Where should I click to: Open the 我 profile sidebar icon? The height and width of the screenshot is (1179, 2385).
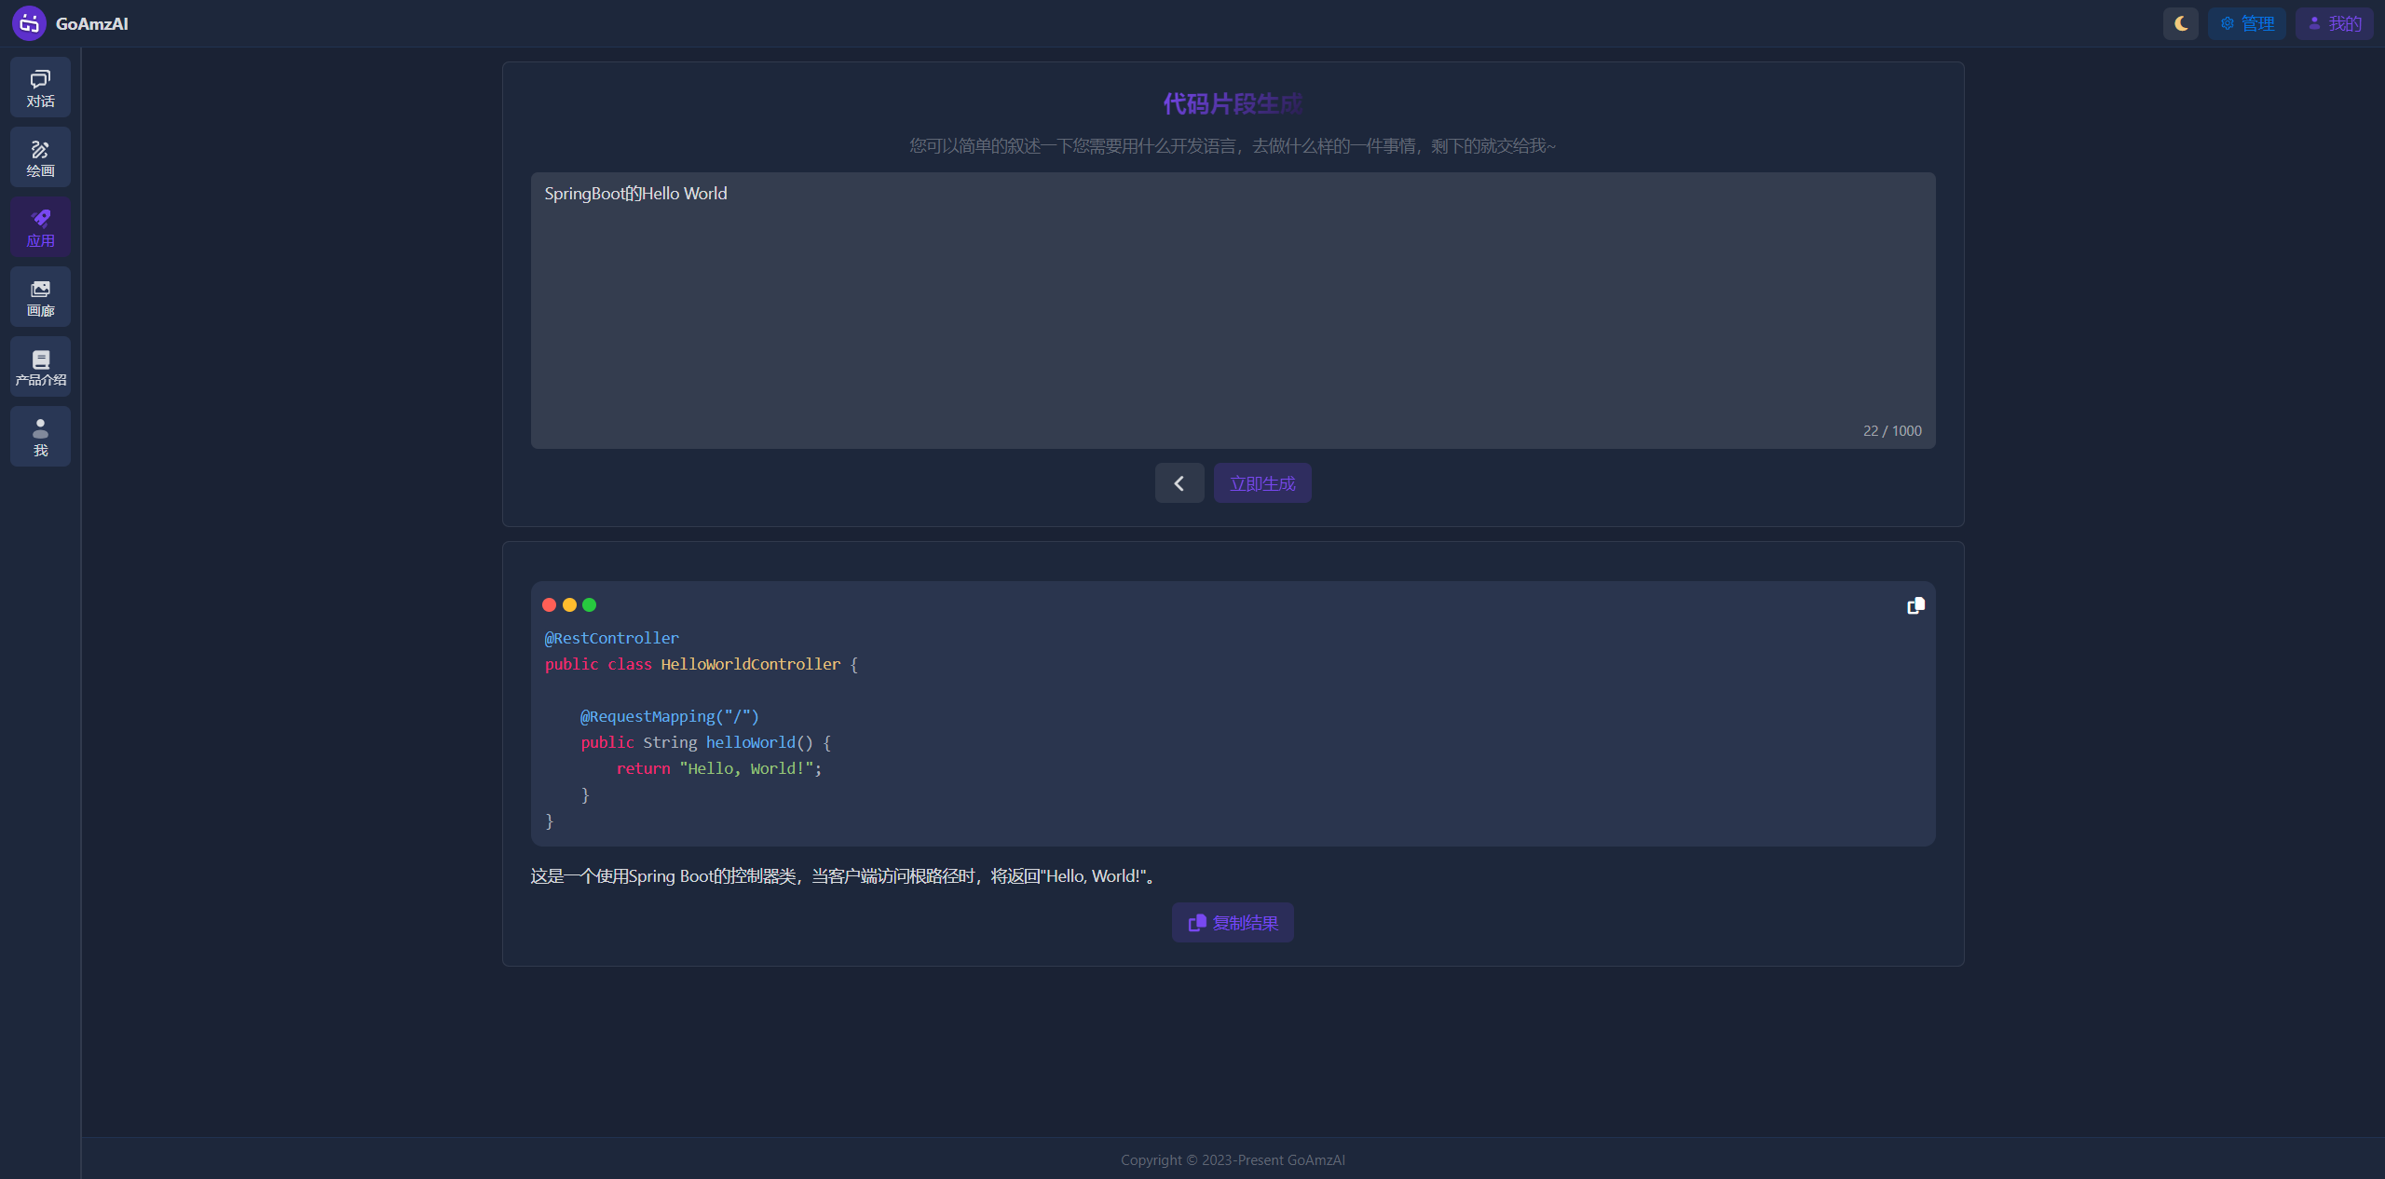[40, 437]
